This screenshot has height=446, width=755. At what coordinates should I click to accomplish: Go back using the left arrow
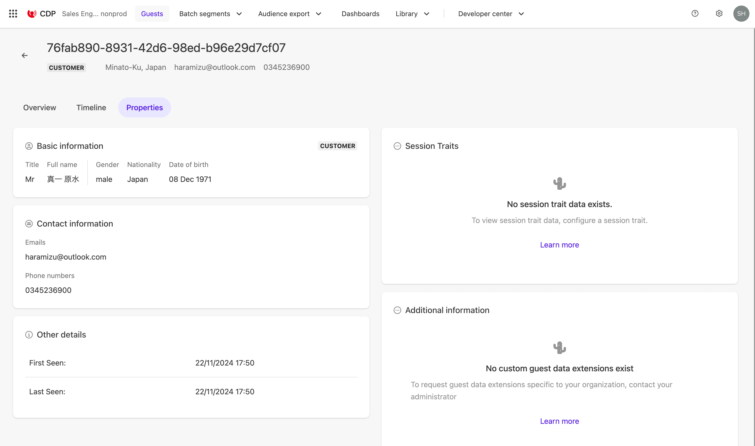[25, 55]
